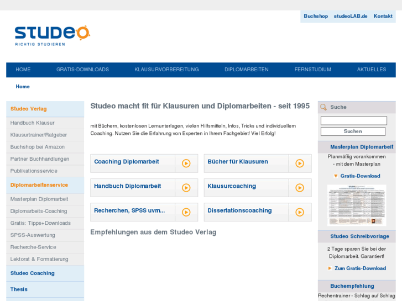Click the Suchen button

[x=353, y=131]
